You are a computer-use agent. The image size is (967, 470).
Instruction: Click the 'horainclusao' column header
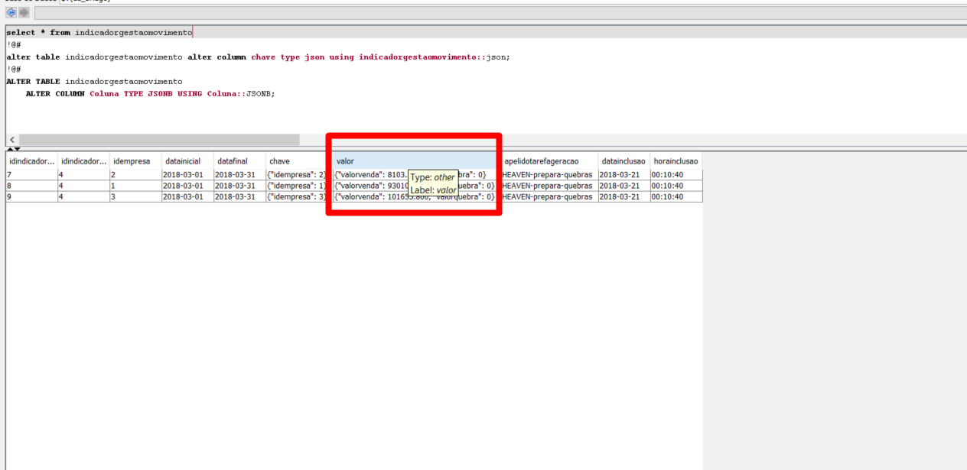tap(676, 161)
